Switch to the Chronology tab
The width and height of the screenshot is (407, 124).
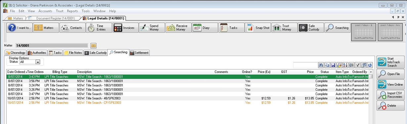(x=16, y=53)
